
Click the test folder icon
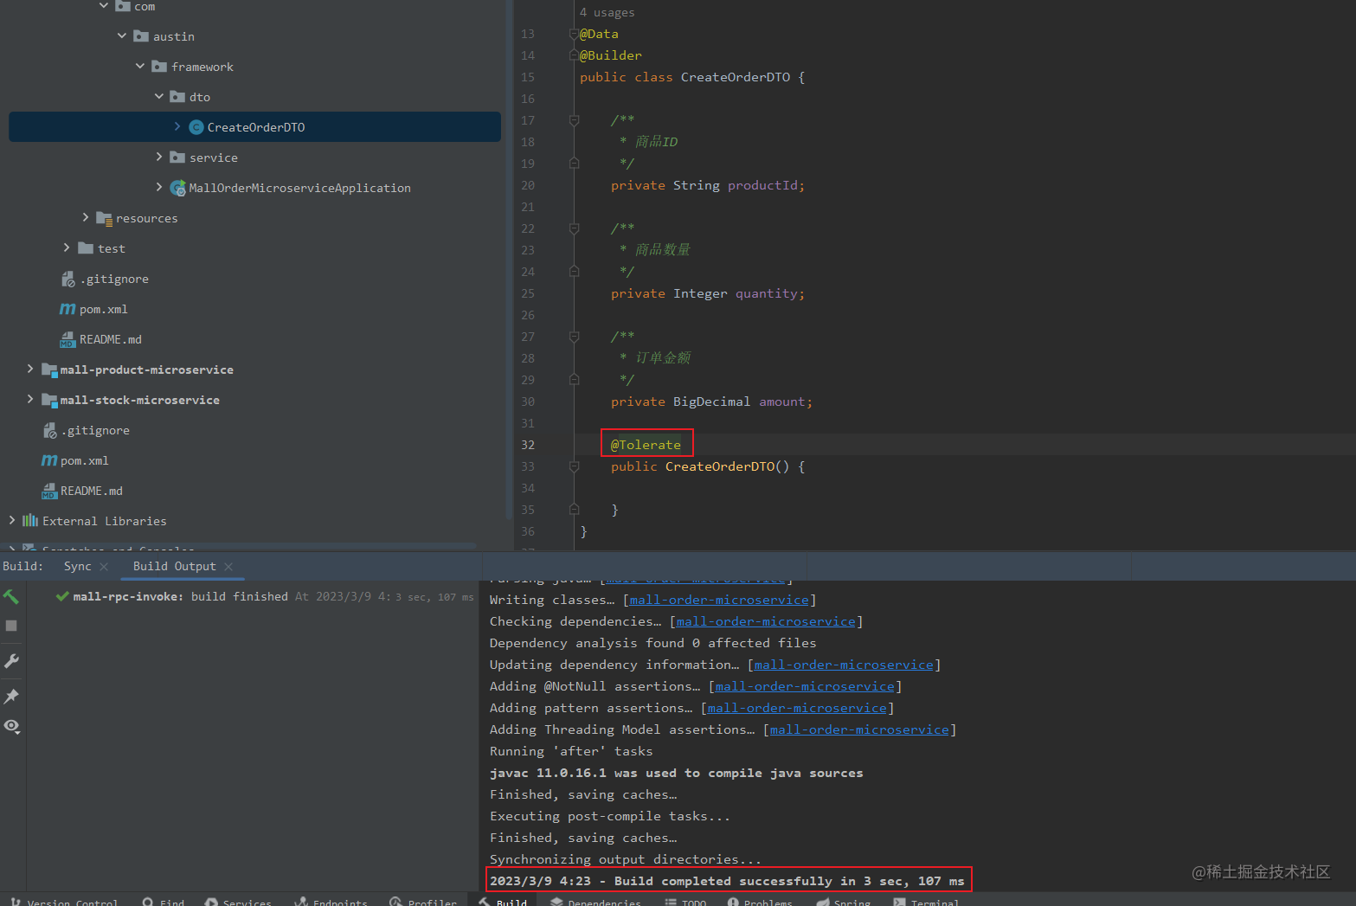pyautogui.click(x=86, y=248)
